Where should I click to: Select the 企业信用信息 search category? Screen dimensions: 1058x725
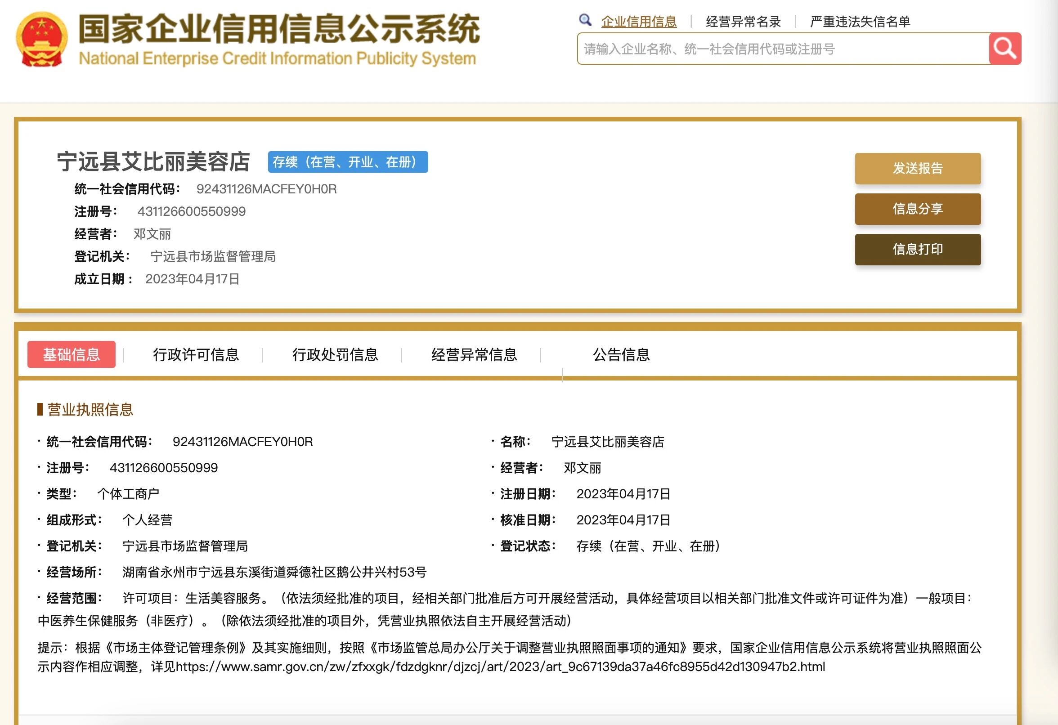tap(638, 22)
